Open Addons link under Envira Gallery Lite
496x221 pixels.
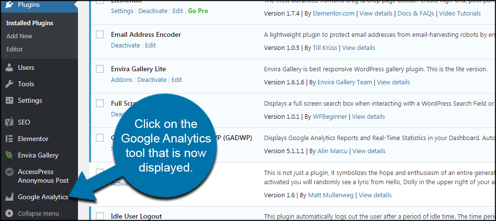[122, 79]
